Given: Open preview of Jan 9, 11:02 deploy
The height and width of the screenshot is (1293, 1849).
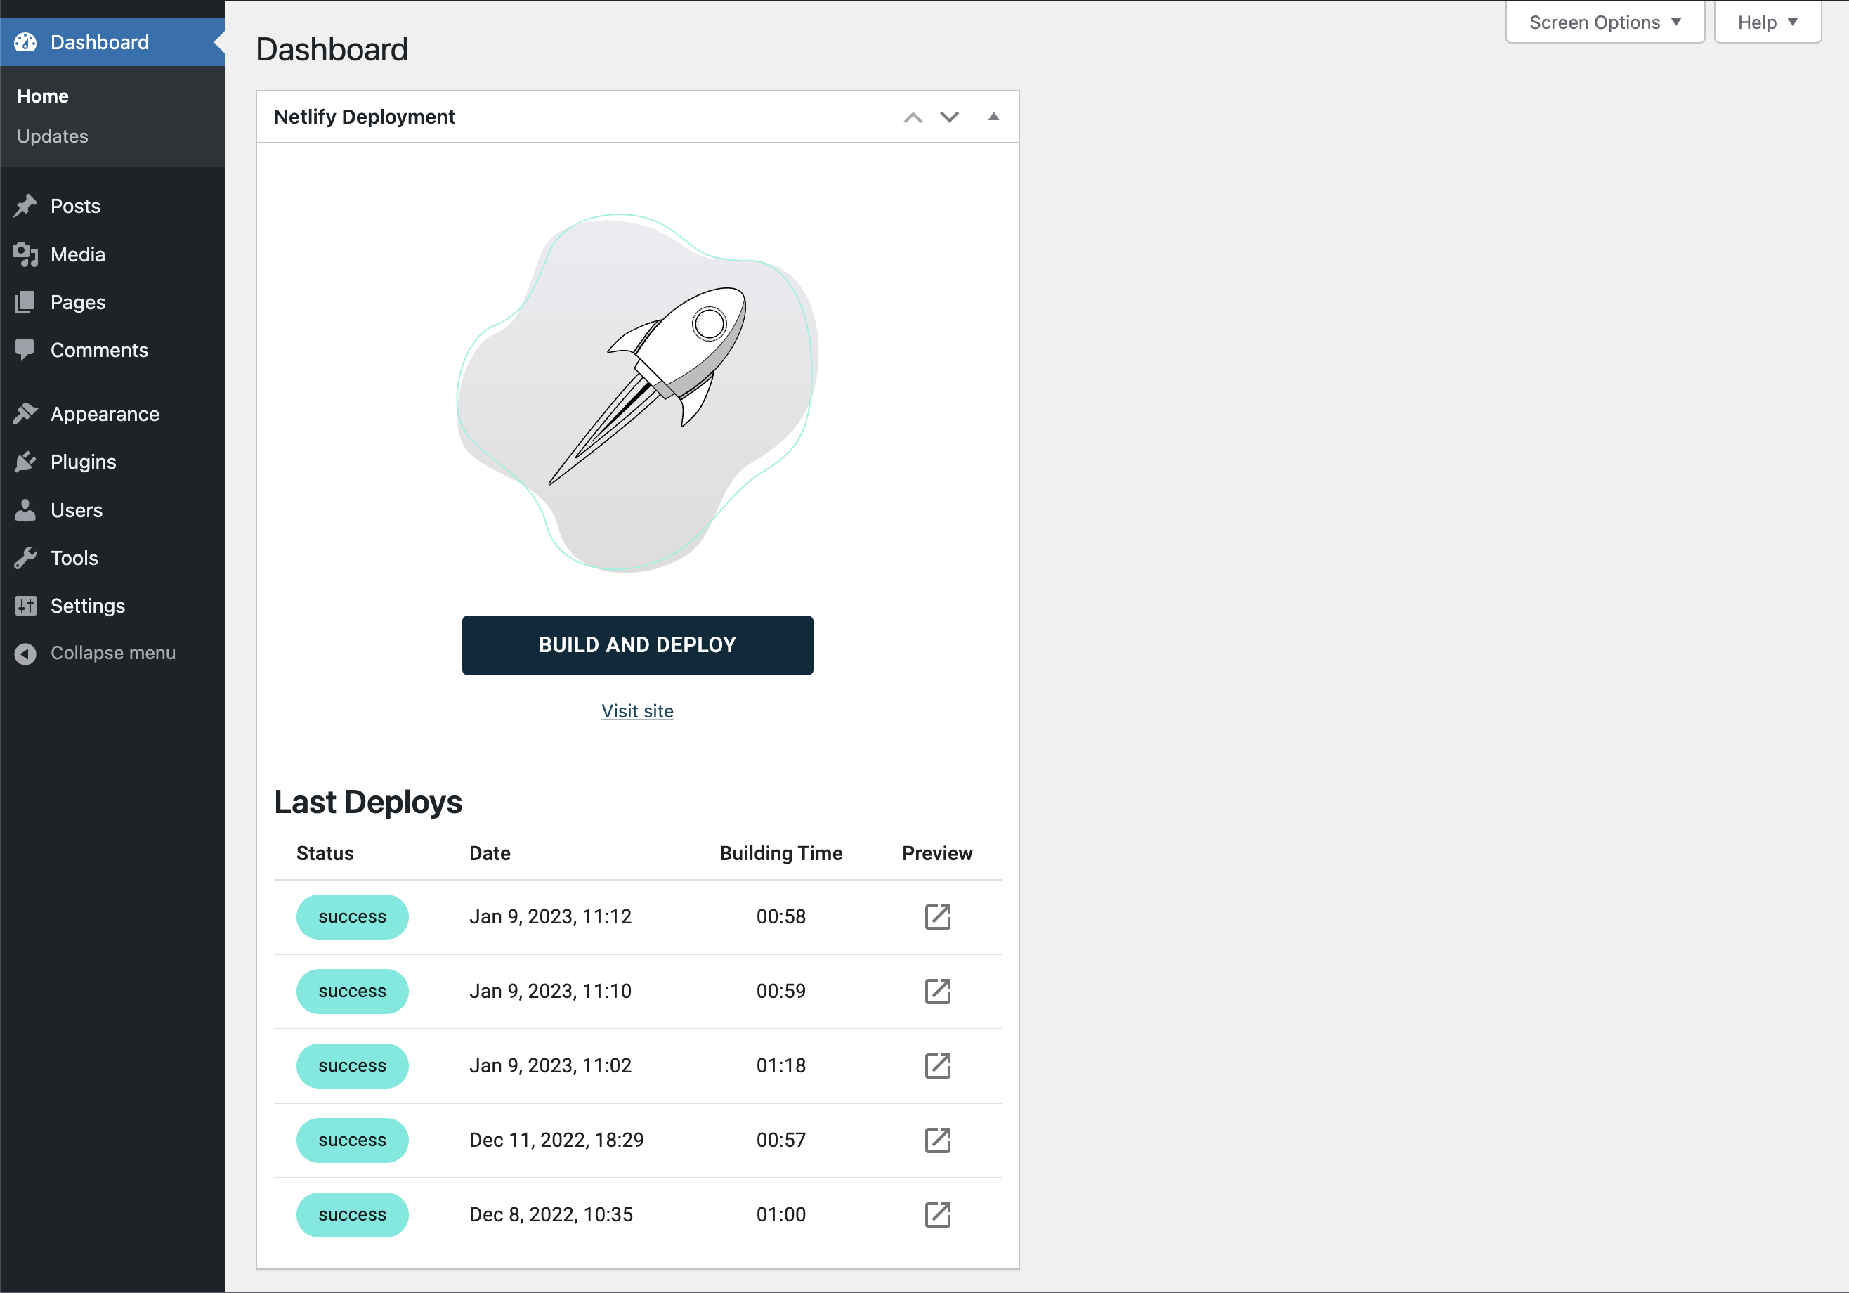Looking at the screenshot, I should point(936,1065).
